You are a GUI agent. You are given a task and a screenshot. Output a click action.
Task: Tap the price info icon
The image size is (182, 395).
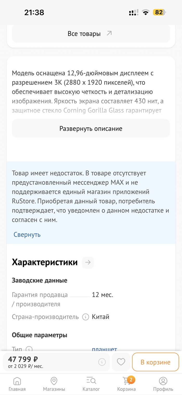(102, 362)
